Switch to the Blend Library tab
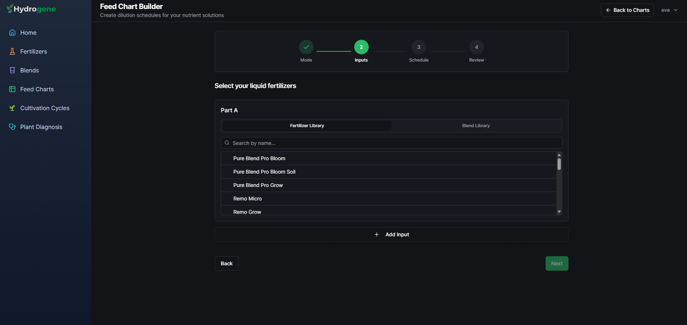This screenshot has width=687, height=325. (476, 126)
